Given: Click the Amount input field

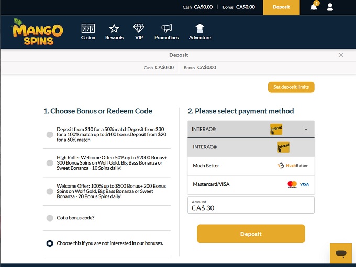Looking at the screenshot, I should pos(251,207).
